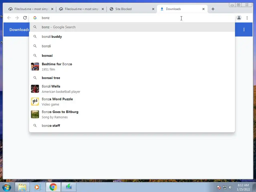Choose the 'Bonza Word Puzzle' video game suggestion
Image resolution: width=256 pixels, height=192 pixels.
tap(132, 101)
